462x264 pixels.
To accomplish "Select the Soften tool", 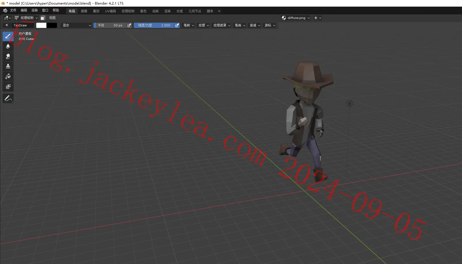I will coord(8,46).
